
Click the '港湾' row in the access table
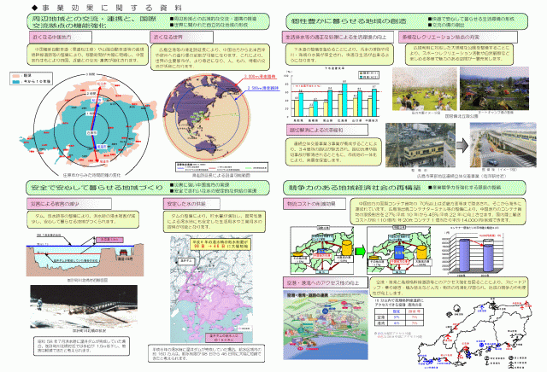(399, 323)
